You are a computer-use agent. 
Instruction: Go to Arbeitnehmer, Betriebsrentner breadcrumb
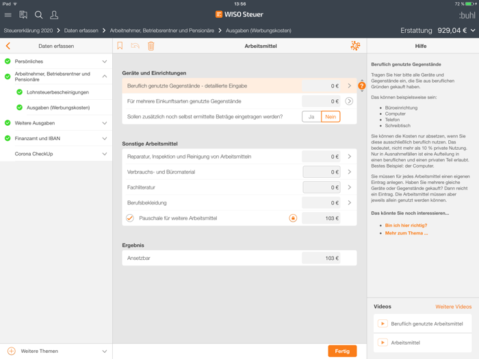[162, 31]
